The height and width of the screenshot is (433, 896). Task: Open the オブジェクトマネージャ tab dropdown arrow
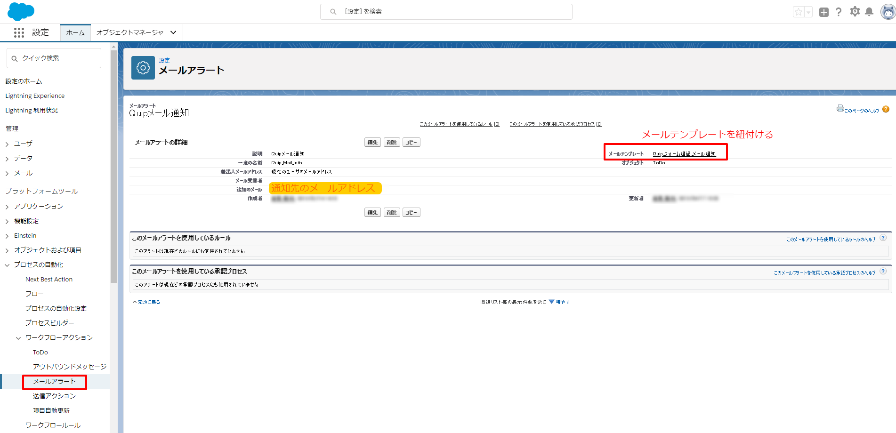coord(173,32)
